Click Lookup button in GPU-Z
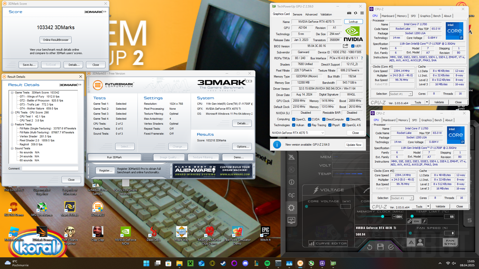The width and height of the screenshot is (479, 269). [x=353, y=22]
